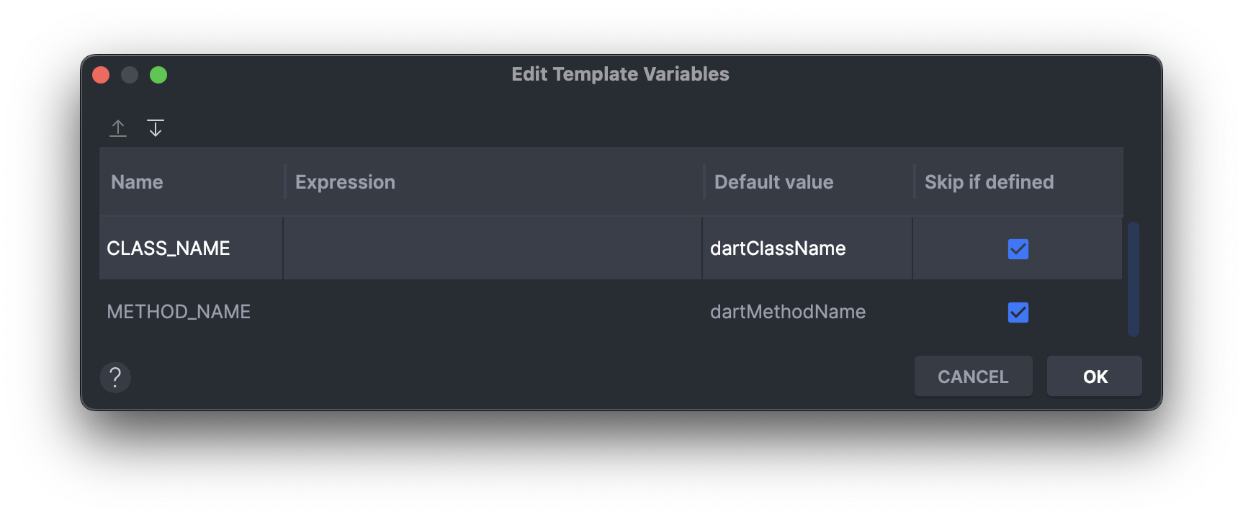Uncheck Skip if defined for CLASS_NAME
The image size is (1243, 517).
(1018, 248)
